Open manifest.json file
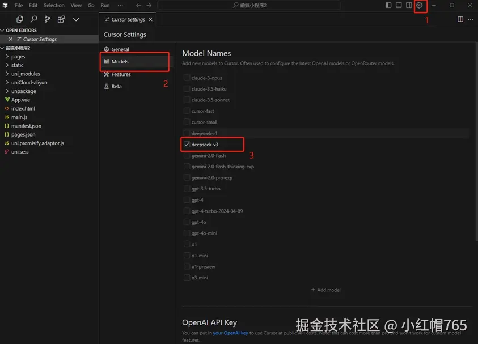Viewport: 478px width, 344px height. [x=26, y=126]
